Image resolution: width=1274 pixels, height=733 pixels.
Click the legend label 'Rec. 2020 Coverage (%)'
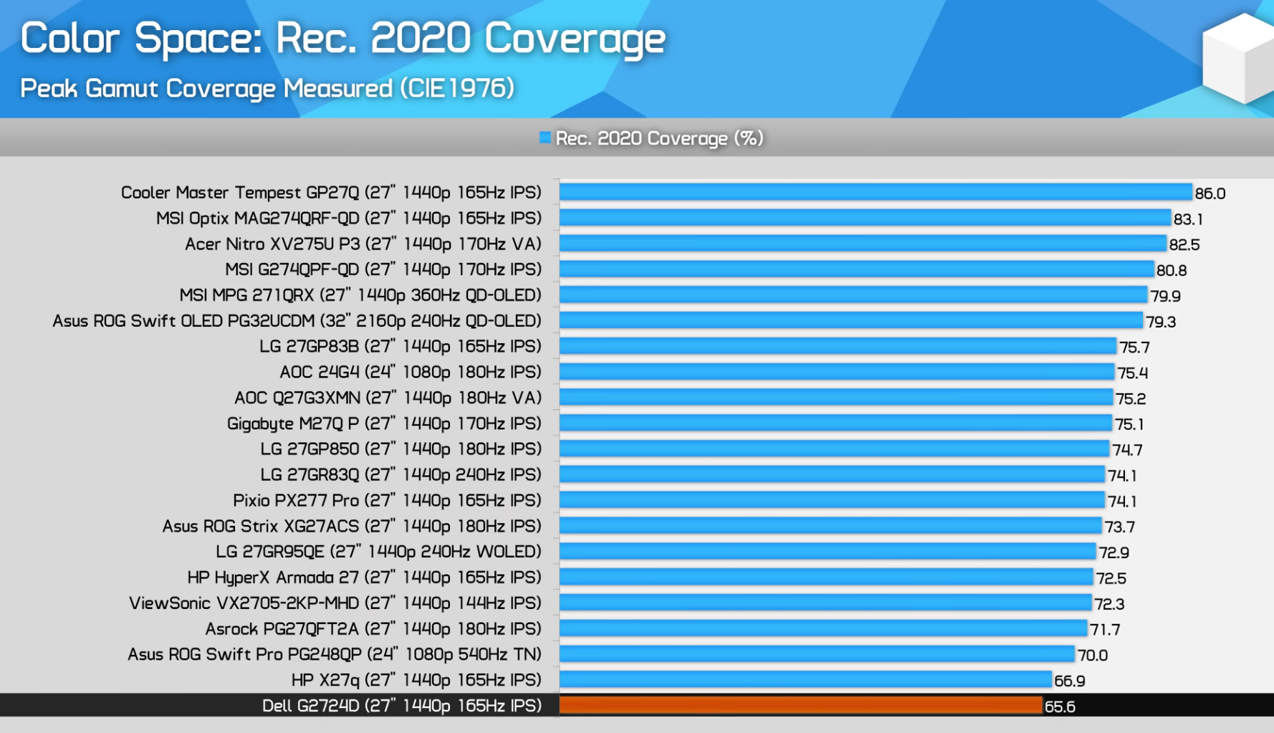(x=659, y=138)
